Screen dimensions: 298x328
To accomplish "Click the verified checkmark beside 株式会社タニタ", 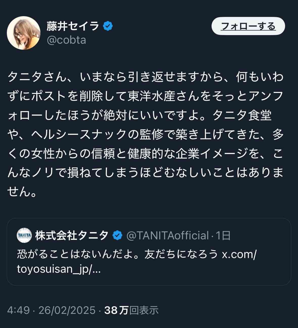I will click(117, 235).
